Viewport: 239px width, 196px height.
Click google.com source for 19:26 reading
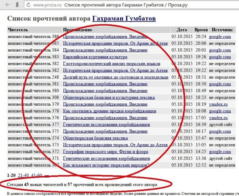coord(220,57)
